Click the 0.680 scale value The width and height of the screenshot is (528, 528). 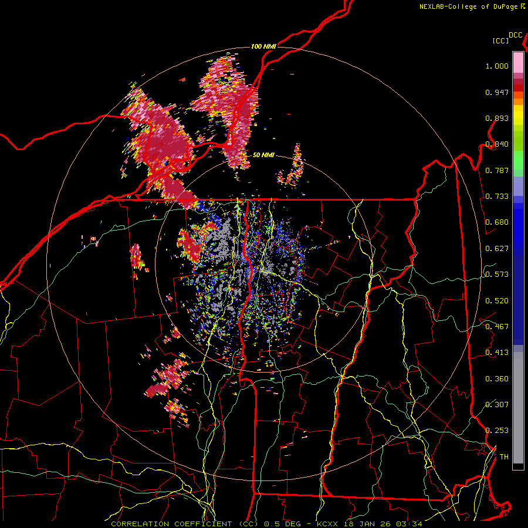497,222
